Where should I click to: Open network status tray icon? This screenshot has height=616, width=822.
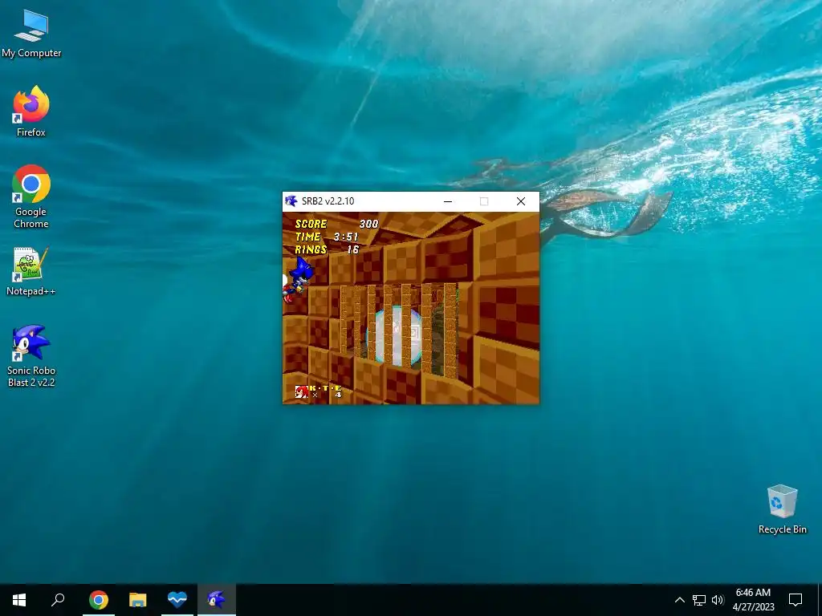(699, 600)
